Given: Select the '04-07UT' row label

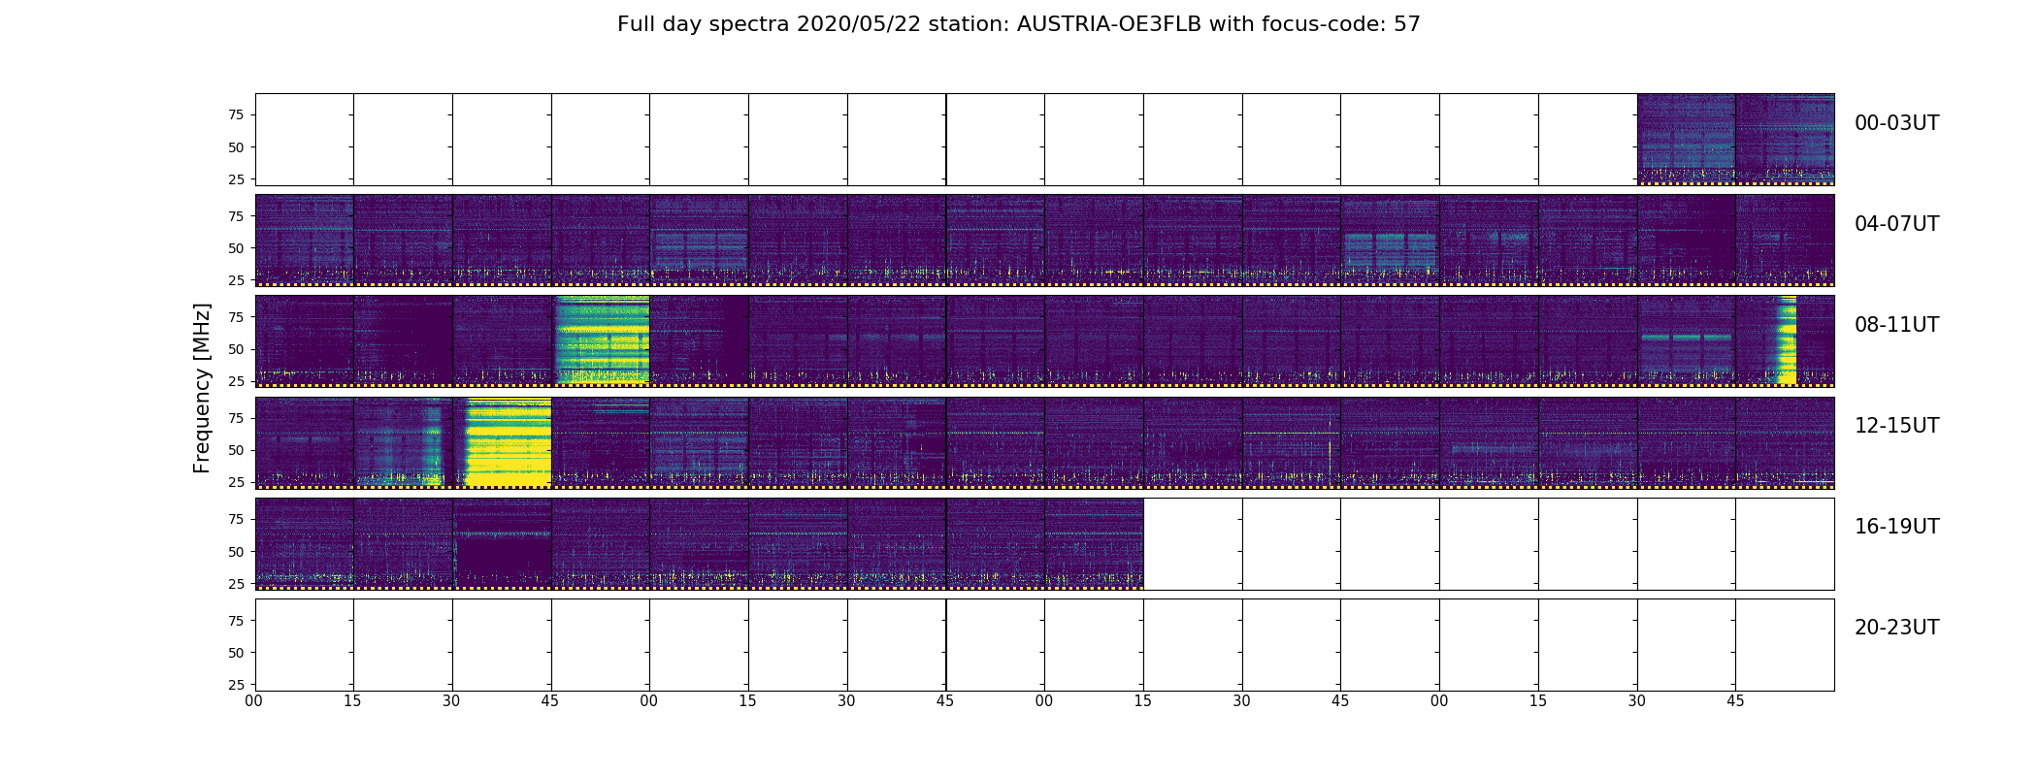Looking at the screenshot, I should [x=1896, y=224].
